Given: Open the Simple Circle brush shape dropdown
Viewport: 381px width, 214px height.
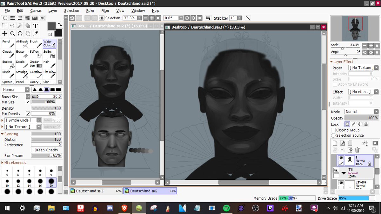Looking at the screenshot, I should (23, 120).
